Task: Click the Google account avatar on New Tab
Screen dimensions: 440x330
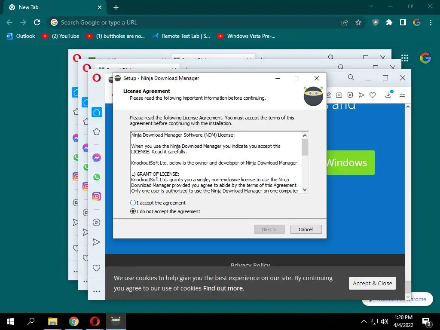Action: click(425, 58)
